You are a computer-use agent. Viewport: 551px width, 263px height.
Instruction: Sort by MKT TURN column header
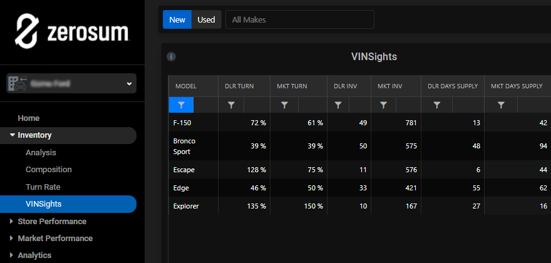(299, 86)
